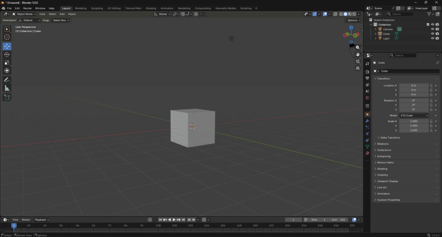Choose the Annotate pencil tool
This screenshot has height=237, width=442.
[x=7, y=80]
